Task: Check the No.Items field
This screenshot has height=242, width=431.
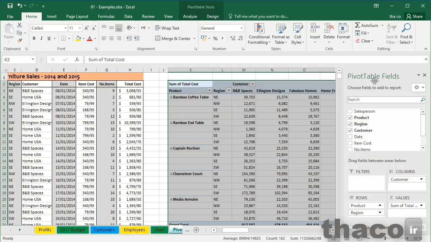Action: tap(350, 150)
